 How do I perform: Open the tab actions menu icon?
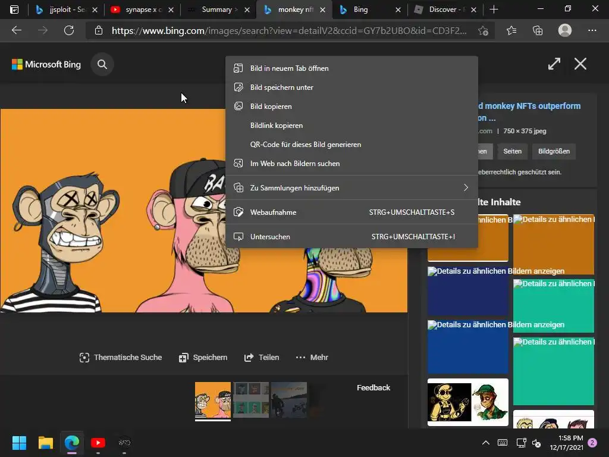14,10
